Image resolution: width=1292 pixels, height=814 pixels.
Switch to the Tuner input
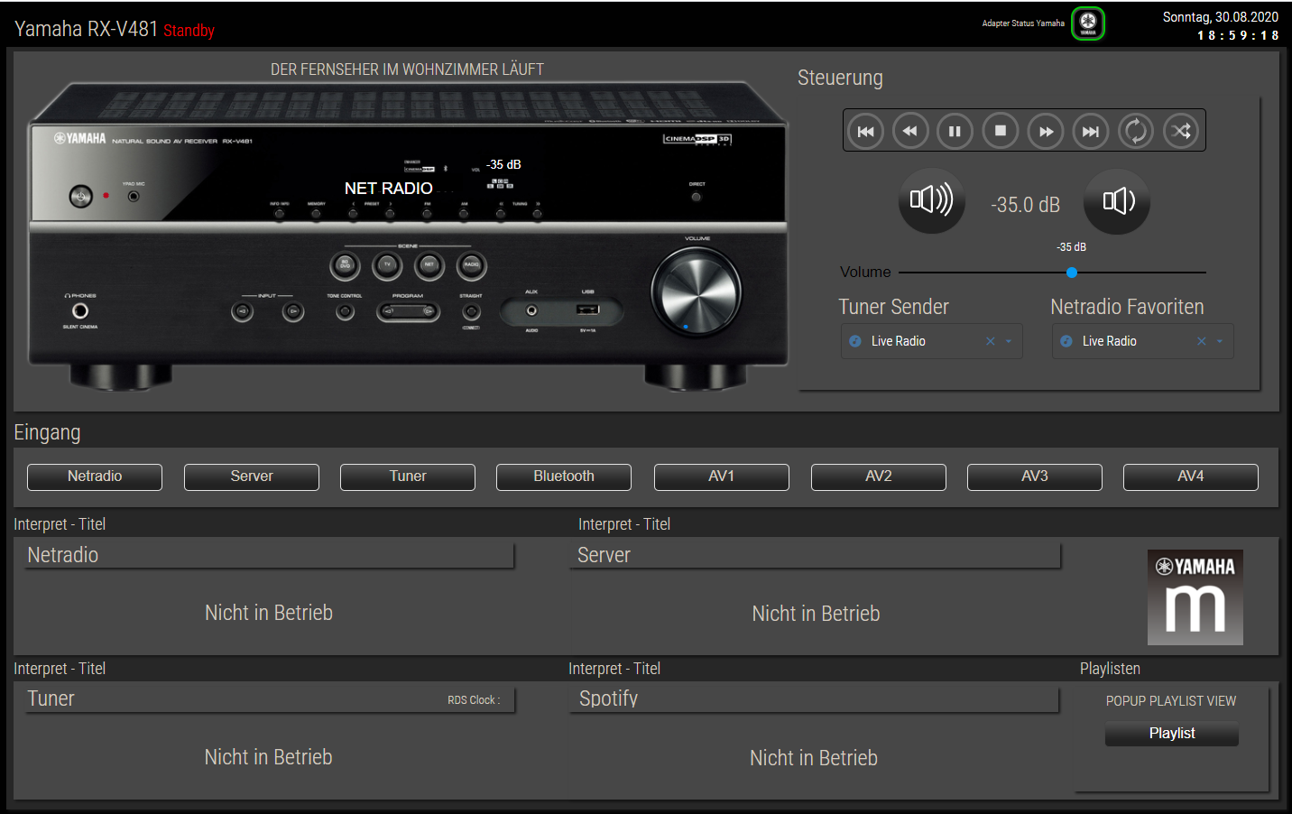[x=408, y=476]
